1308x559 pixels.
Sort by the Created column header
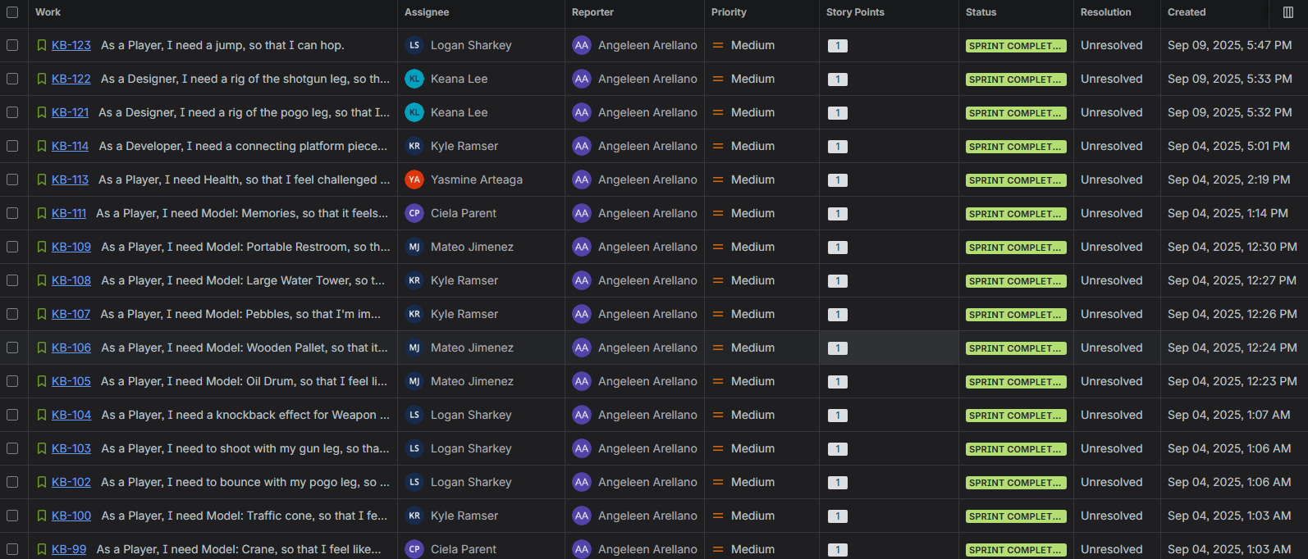click(x=1187, y=12)
